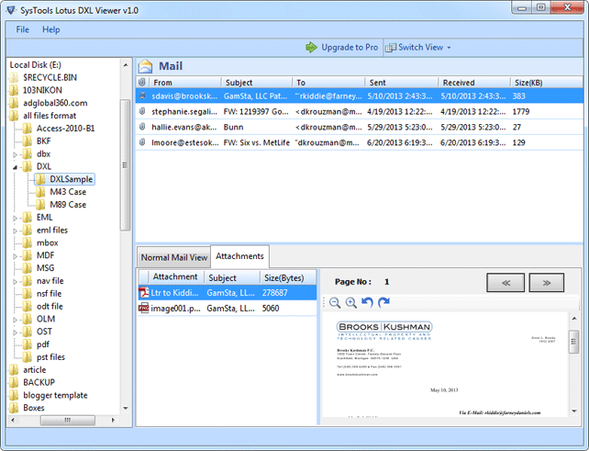Image resolution: width=589 pixels, height=451 pixels.
Task: Select the adglobal360.com folder
Action: [55, 103]
